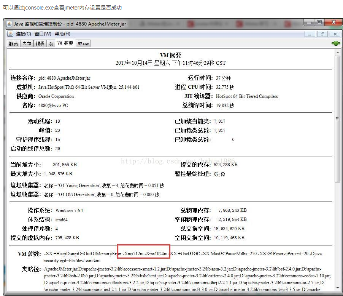Open the 帮助(H) menu
Viewport: 343px width, 296px height.
62,34
